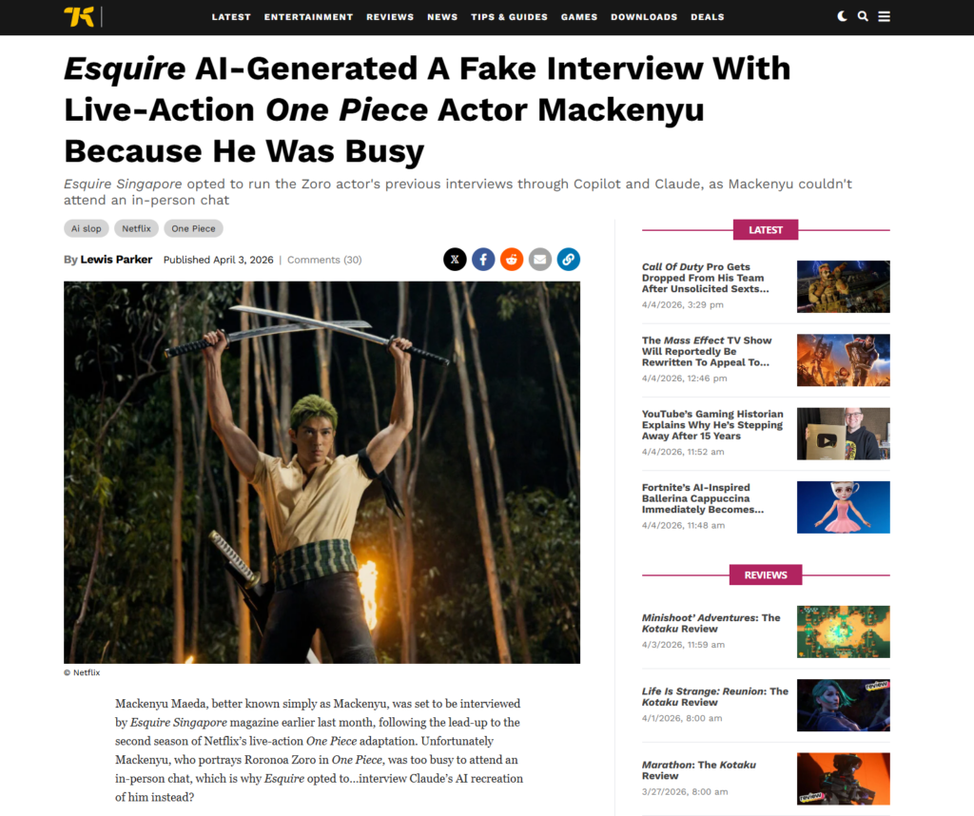
Task: Copy article link icon
Action: click(569, 260)
